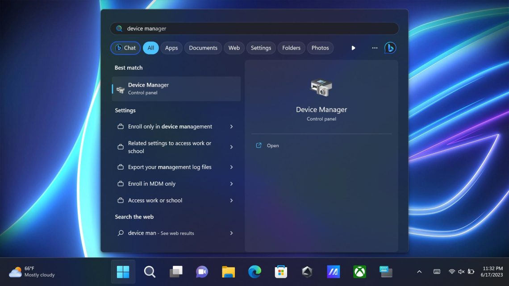
Task: Click the Open link icon in preview pane
Action: 259,145
